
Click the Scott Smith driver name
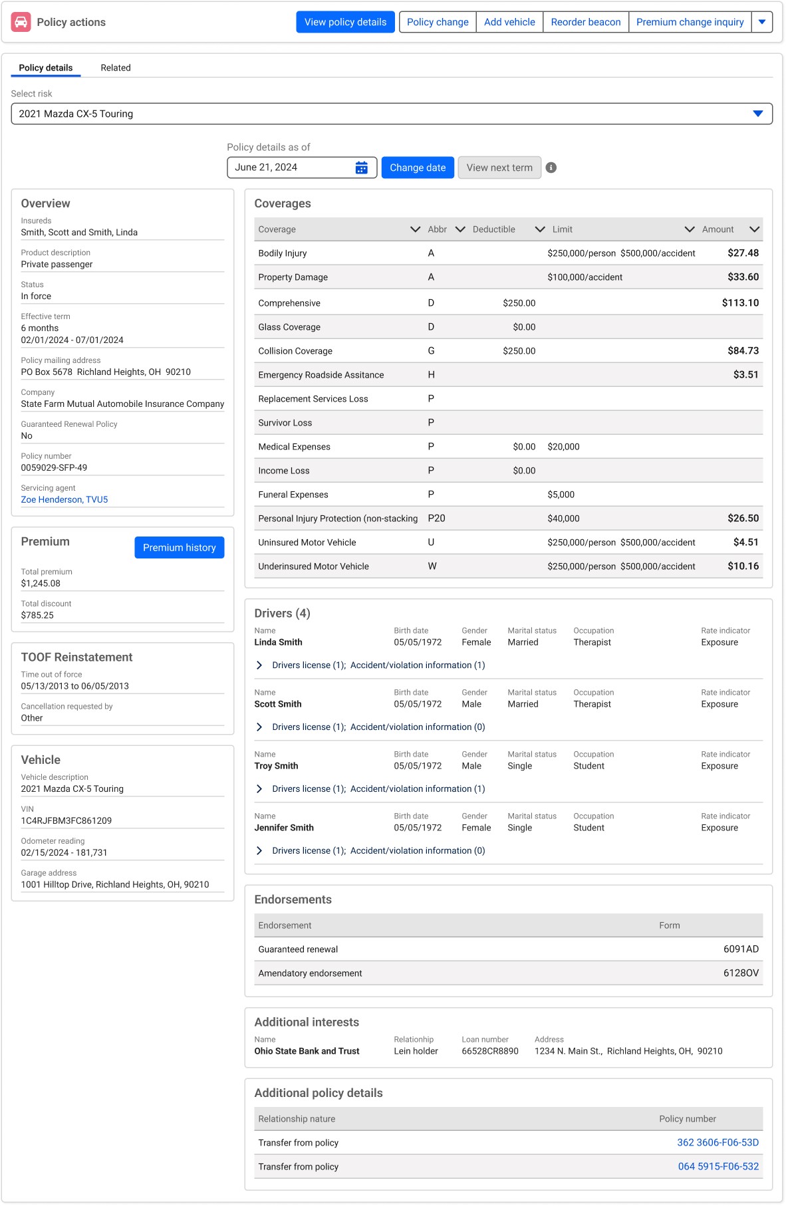(278, 705)
